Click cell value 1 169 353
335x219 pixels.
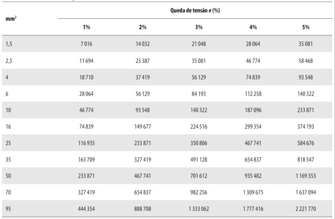point(306,176)
